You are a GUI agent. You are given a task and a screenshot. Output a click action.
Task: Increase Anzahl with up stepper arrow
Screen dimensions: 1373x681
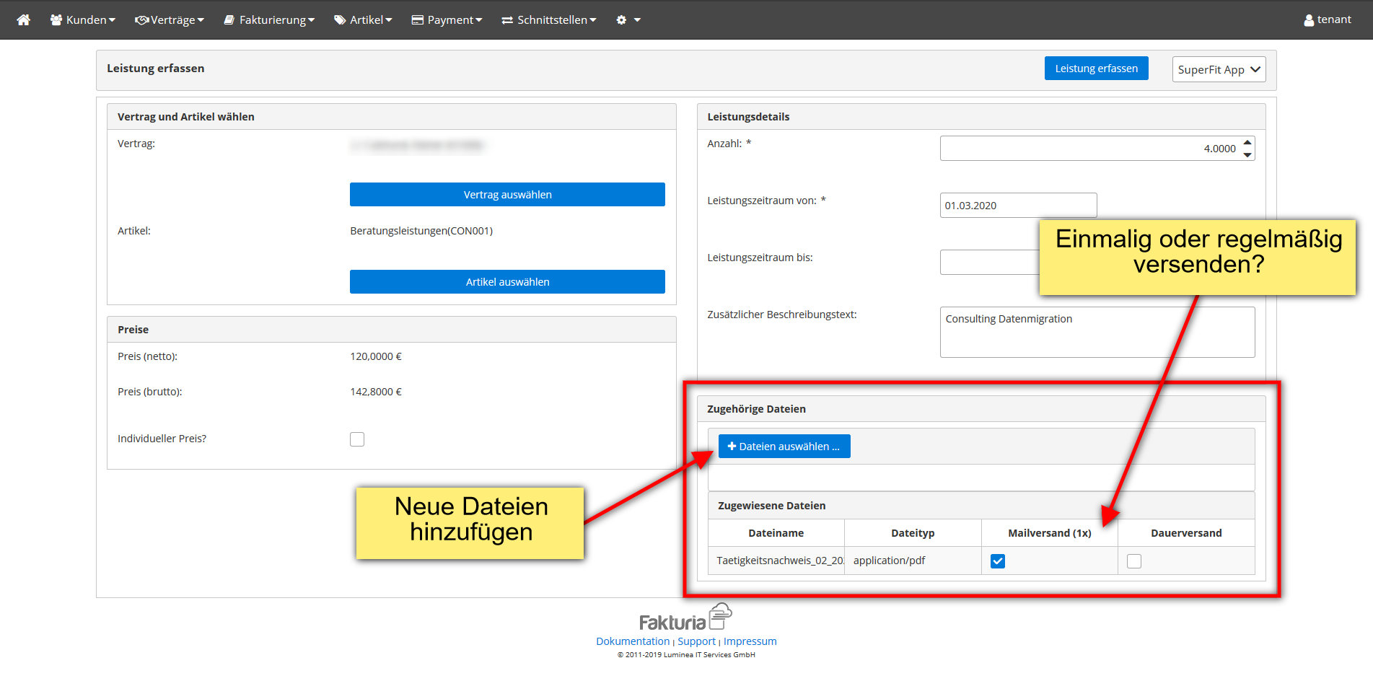1247,143
